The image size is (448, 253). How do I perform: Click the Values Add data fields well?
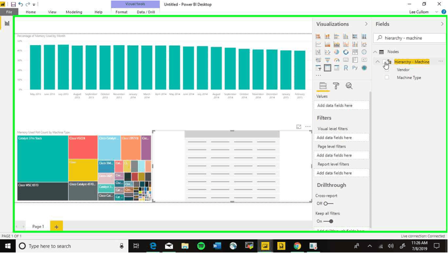(x=341, y=105)
